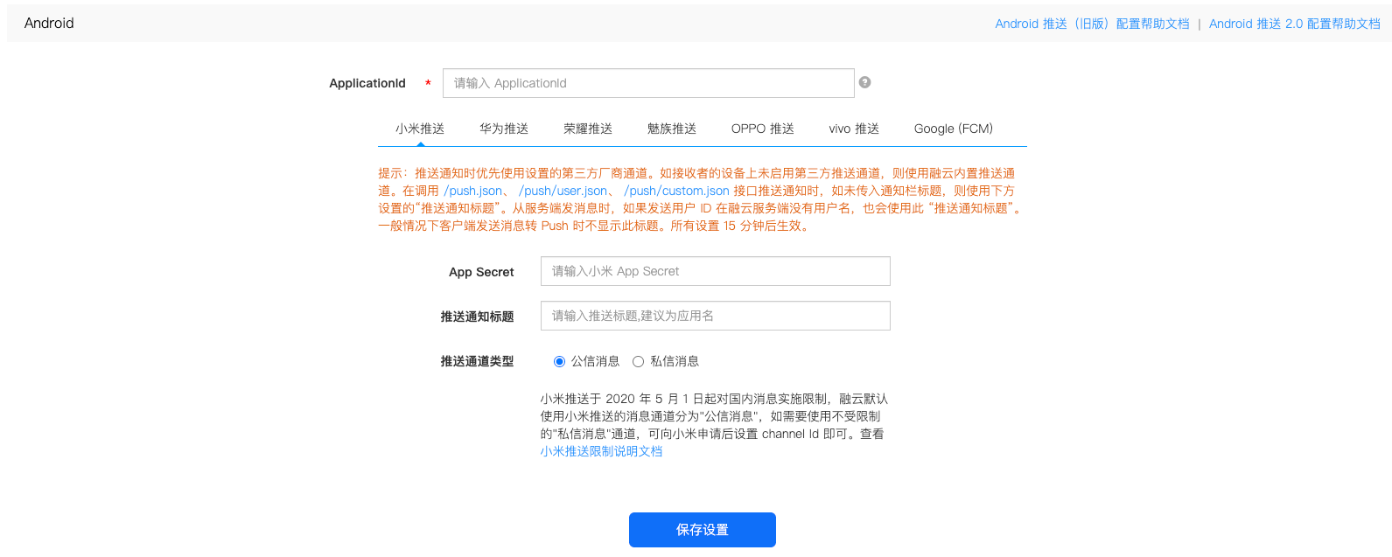
Task: Click the 推送通知标题 input field
Action: click(715, 316)
